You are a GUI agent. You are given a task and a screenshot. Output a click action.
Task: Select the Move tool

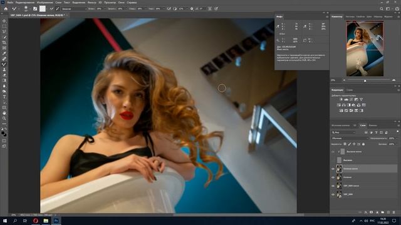coord(4,21)
